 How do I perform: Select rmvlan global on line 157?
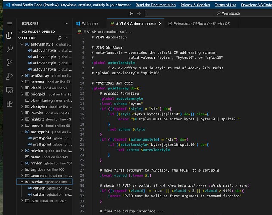[45, 163]
